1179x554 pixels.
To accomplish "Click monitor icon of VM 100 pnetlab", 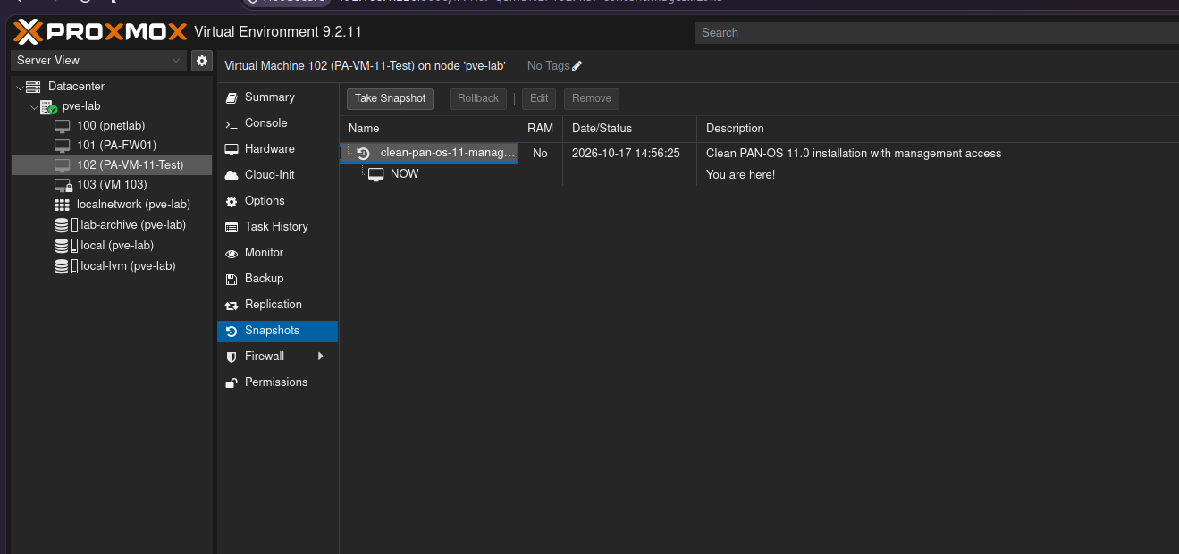I will [63, 126].
